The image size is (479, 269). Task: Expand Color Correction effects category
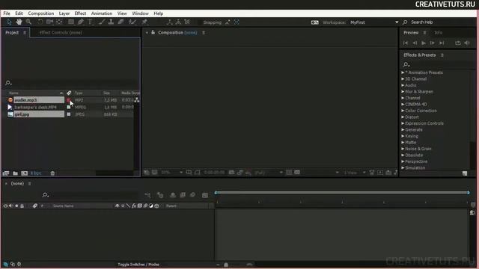tap(403, 111)
